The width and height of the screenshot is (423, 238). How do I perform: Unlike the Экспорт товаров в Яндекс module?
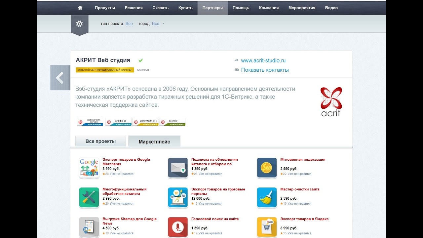299,233
